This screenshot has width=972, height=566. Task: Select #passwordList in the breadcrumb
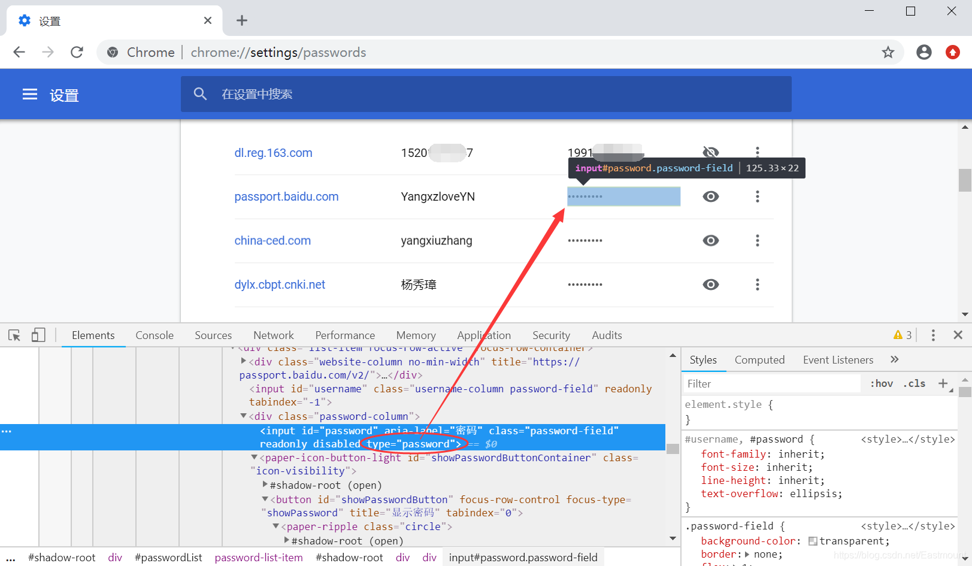point(168,558)
